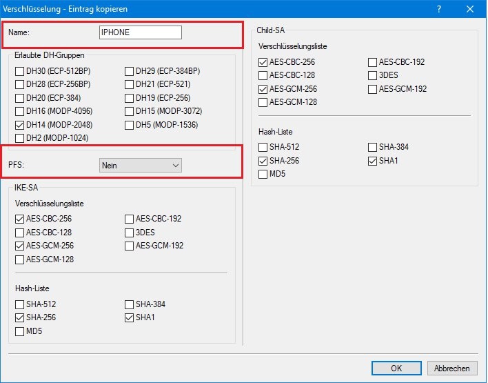
Task: Tick MD5 in IKE-SA hash list
Action: [20, 331]
